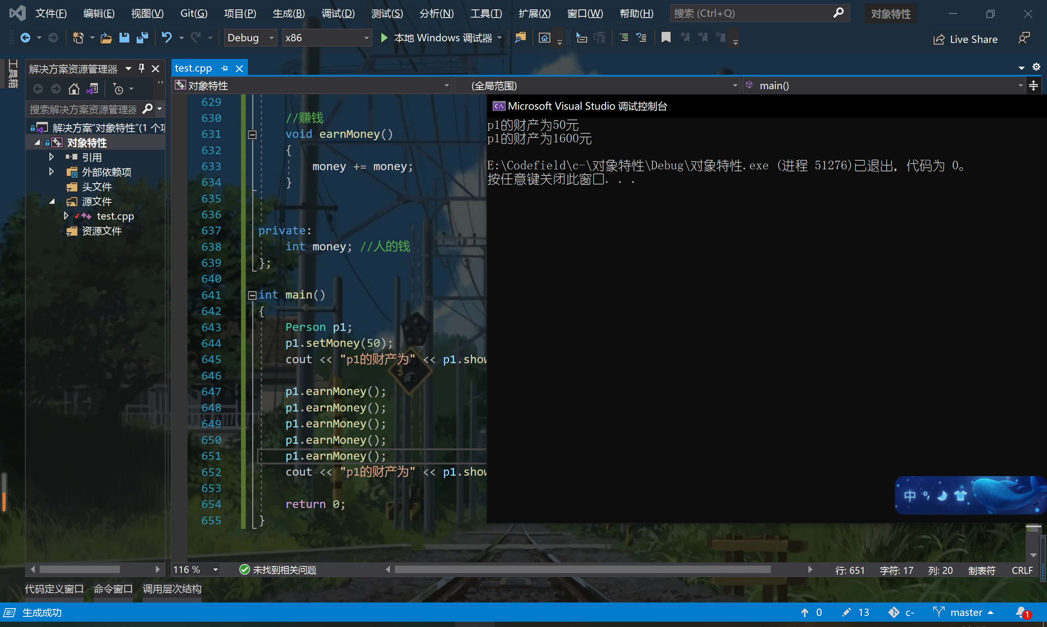Click the bookmark toggle icon

tap(666, 38)
